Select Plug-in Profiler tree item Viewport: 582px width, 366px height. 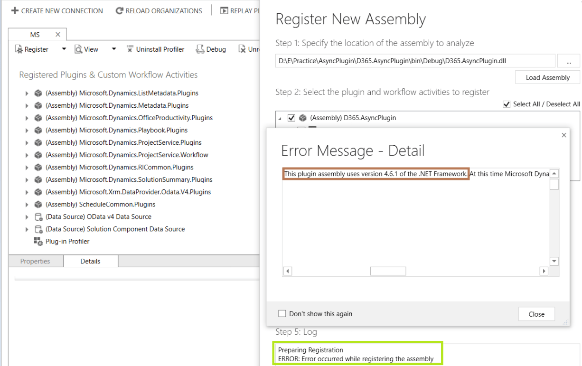click(x=67, y=241)
